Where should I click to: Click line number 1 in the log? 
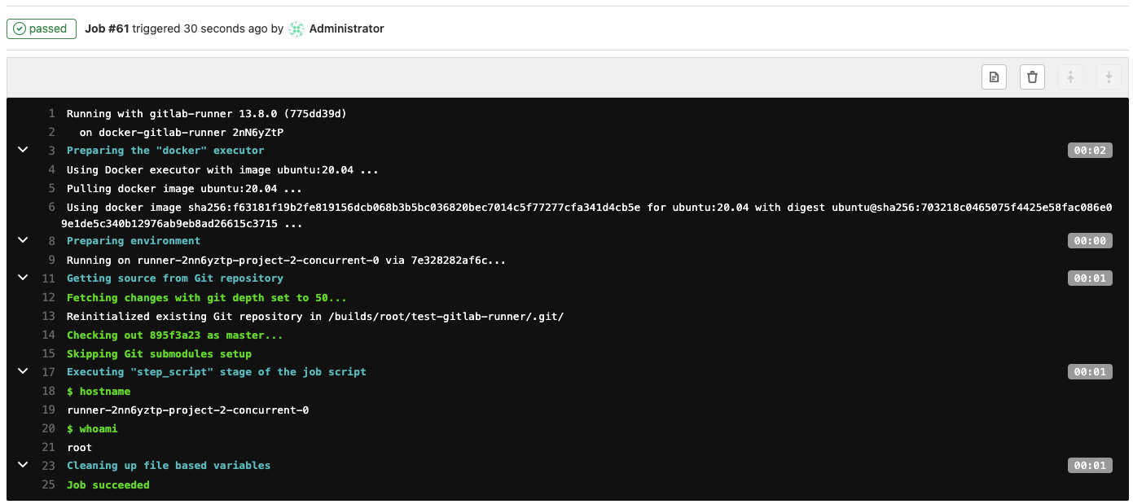[x=51, y=114]
